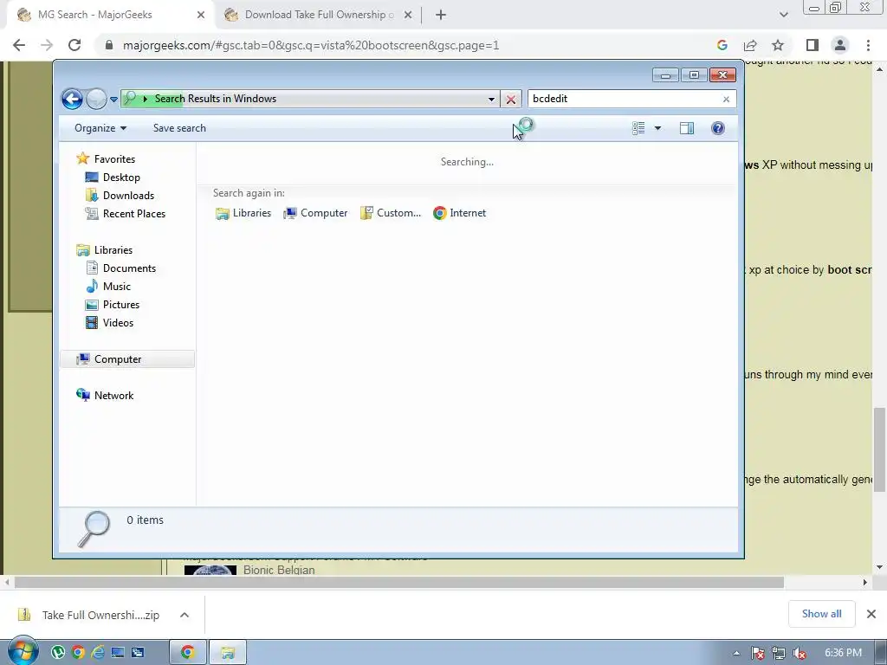
Task: Search again in Libraries
Action: [x=243, y=213]
